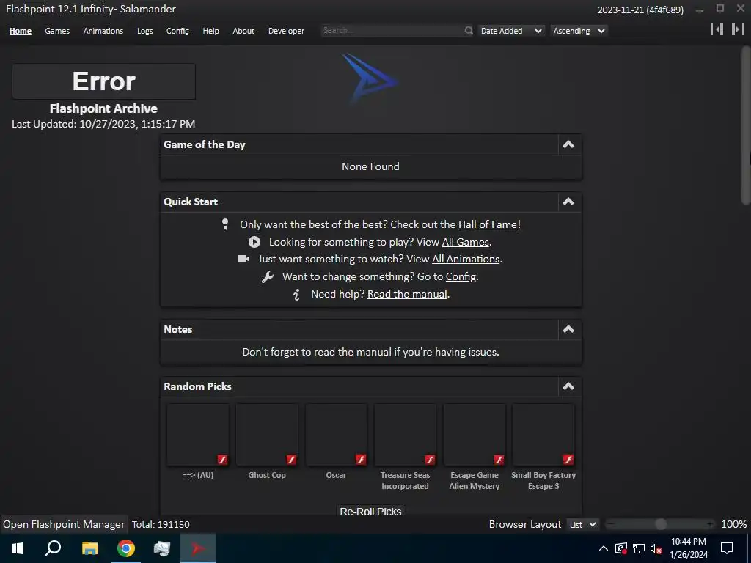Click Flash badge on Escape Game Alien Mystery
The image size is (751, 563).
coord(499,460)
